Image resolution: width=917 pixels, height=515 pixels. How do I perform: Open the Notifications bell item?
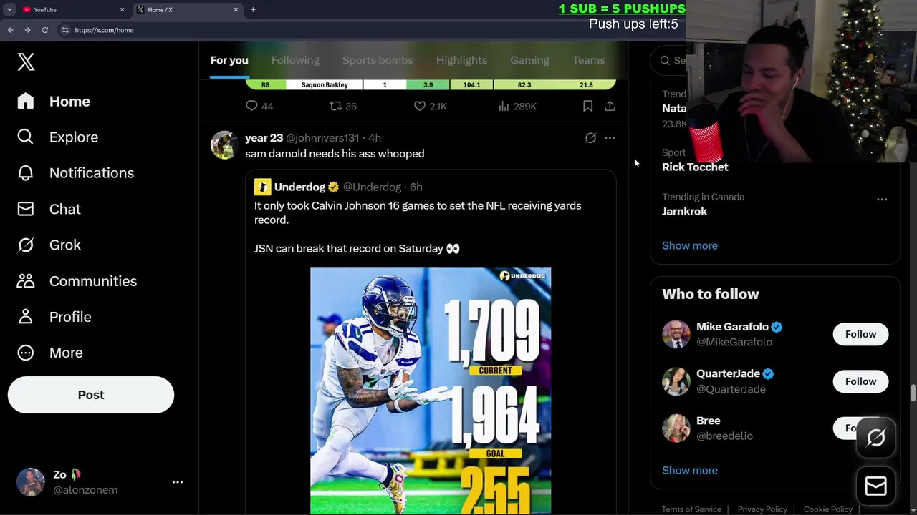tap(75, 173)
